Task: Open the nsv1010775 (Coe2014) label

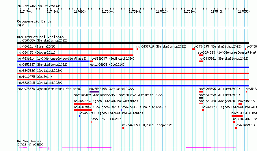Action: point(35,77)
